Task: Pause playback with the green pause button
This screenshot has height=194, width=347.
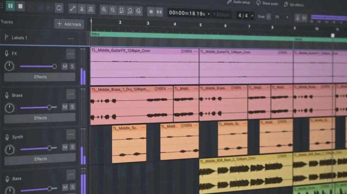Action: click(x=11, y=6)
